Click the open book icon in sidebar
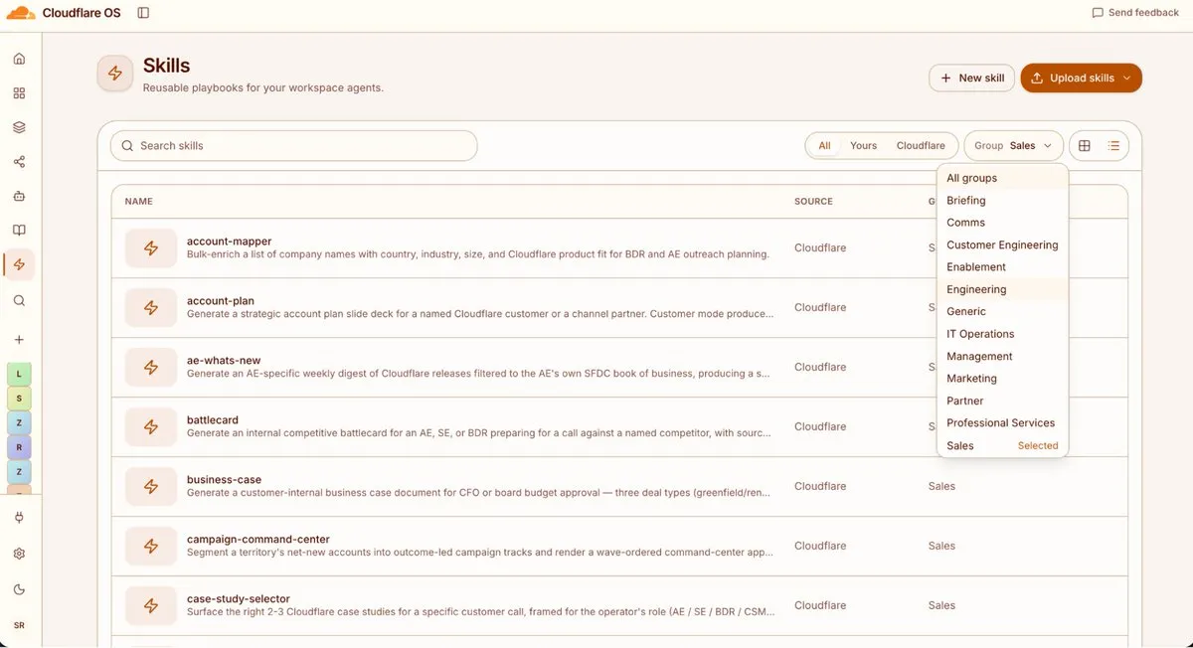This screenshot has width=1193, height=648. 19,231
